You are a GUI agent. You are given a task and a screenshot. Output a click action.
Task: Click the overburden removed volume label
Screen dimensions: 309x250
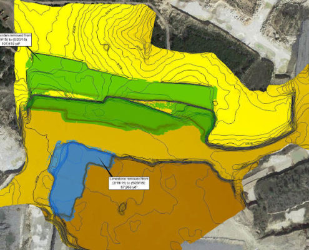click(16, 39)
